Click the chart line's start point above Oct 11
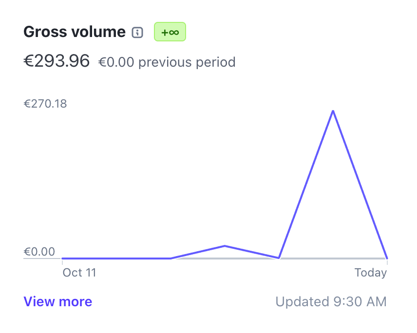The height and width of the screenshot is (333, 417). 63,258
